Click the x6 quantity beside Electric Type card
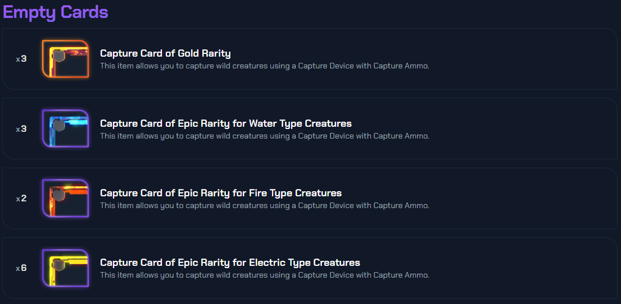The image size is (621, 304). coord(21,268)
